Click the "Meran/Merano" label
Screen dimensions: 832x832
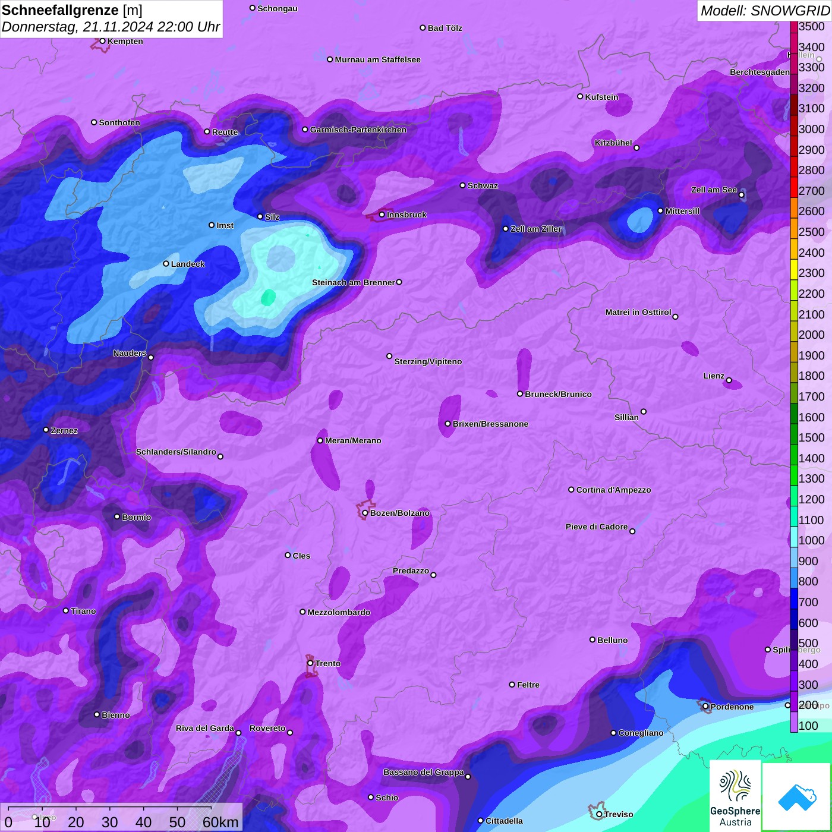click(353, 440)
